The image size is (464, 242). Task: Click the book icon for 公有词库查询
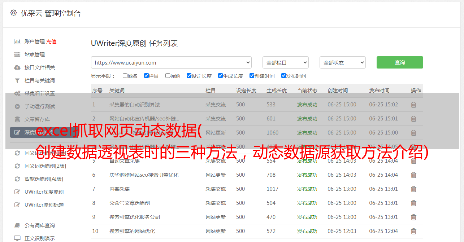(17, 225)
